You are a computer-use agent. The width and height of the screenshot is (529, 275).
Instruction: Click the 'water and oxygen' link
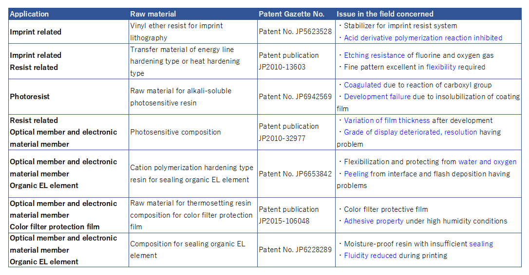487,162
